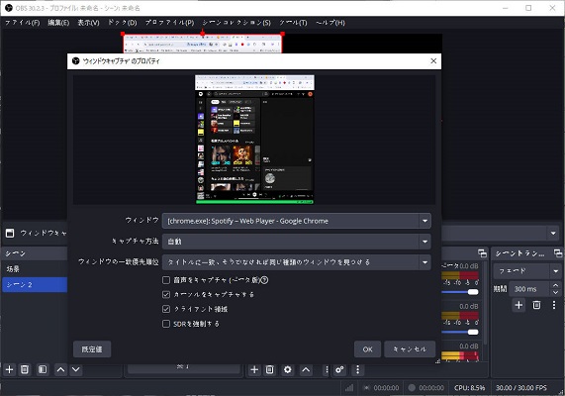Screen dimensions: 565x396
Task: Open advanced audio properties gears icon
Action: pos(339,369)
